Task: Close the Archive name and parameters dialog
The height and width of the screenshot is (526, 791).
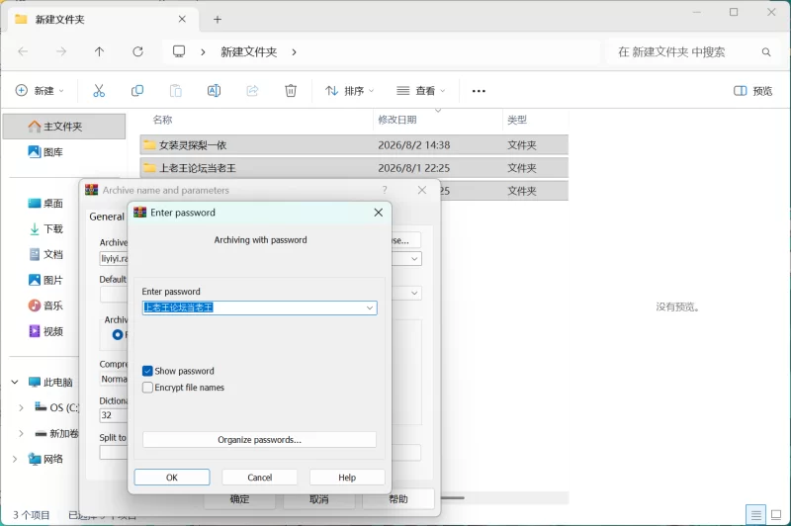Action: [x=422, y=190]
